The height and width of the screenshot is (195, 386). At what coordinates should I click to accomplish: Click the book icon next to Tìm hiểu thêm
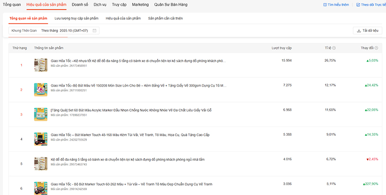coord(325,5)
